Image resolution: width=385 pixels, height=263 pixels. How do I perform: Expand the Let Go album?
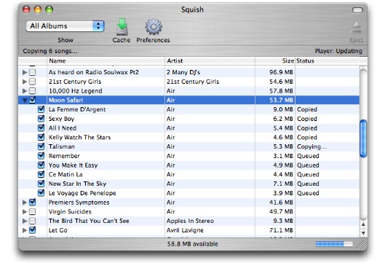(25, 230)
